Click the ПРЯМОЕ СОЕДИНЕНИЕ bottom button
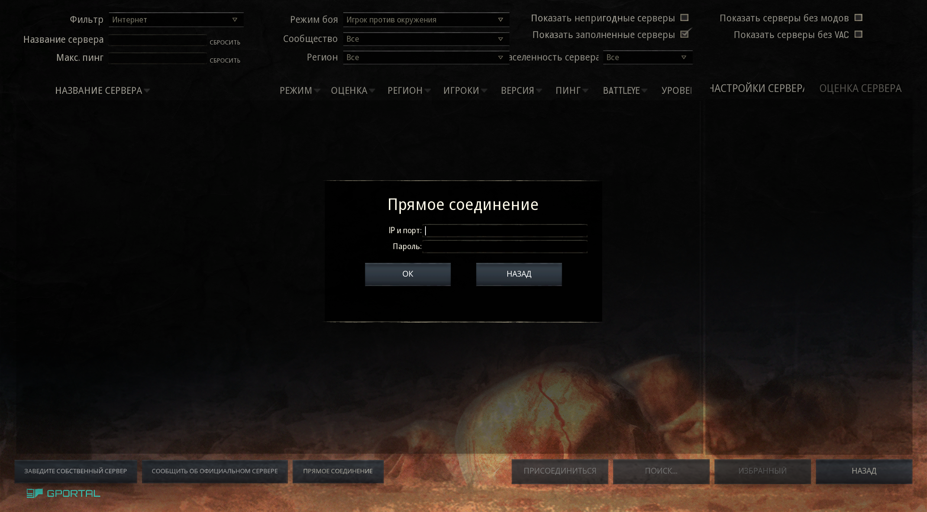The width and height of the screenshot is (927, 512). pyautogui.click(x=338, y=471)
